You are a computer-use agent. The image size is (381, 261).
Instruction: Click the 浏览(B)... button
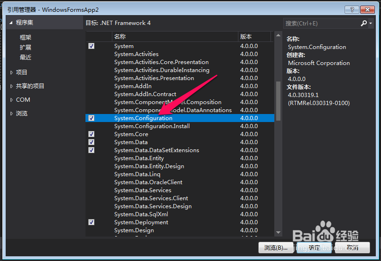[x=276, y=248]
